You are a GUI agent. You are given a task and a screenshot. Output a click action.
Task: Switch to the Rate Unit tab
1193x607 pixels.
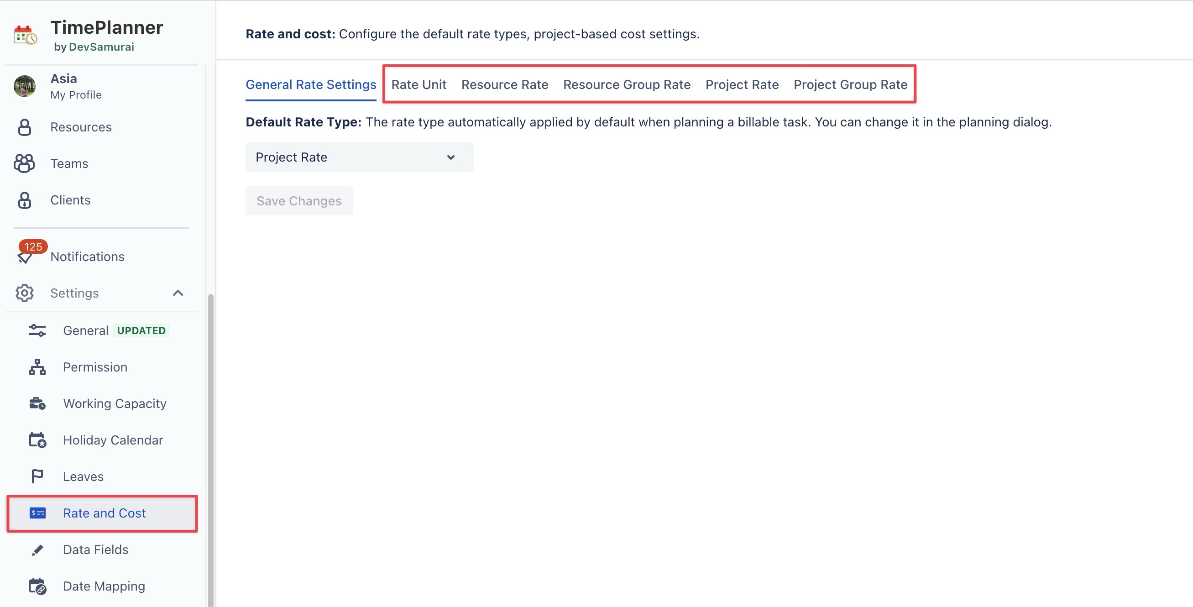(x=418, y=85)
